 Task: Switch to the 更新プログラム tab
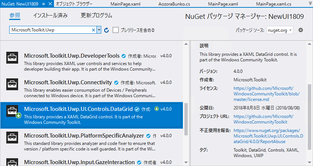coord(96,16)
